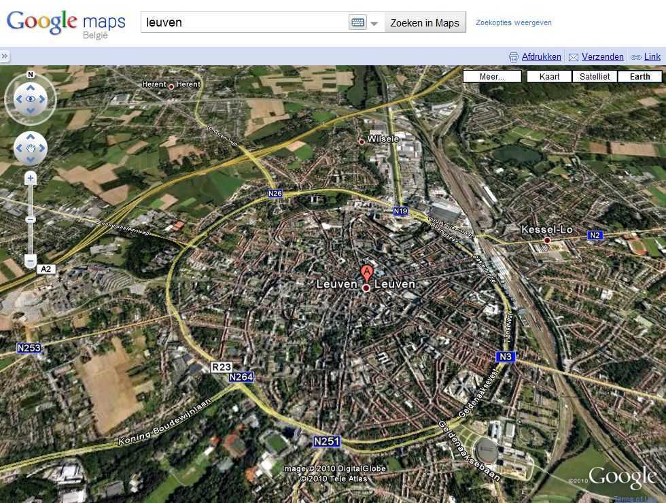Viewport: 666px width, 503px height.
Task: Tilt view up with look control up arrow
Action: (x=30, y=88)
